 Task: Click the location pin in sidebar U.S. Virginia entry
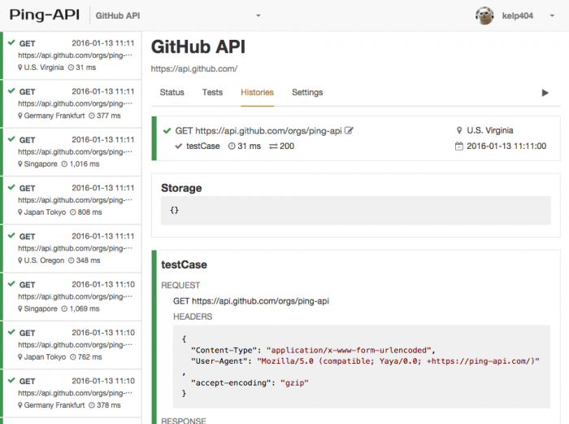pos(20,68)
